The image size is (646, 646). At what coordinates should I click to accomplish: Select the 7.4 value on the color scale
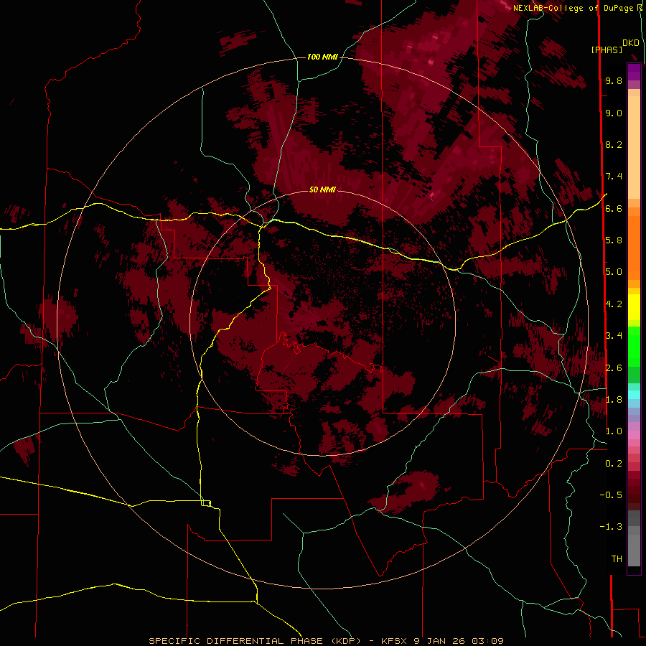pyautogui.click(x=614, y=177)
